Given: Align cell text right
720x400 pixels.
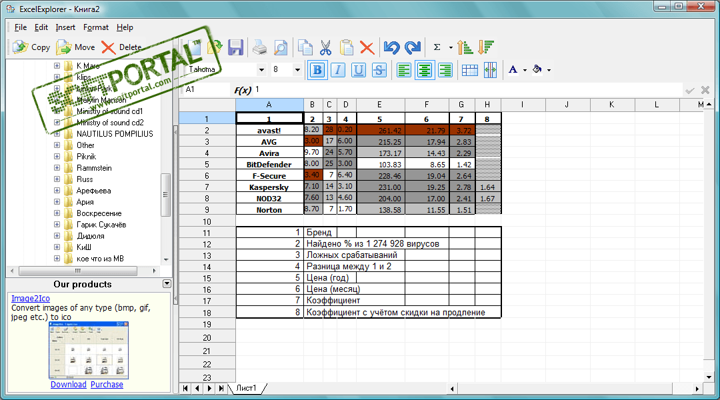Looking at the screenshot, I should 445,70.
